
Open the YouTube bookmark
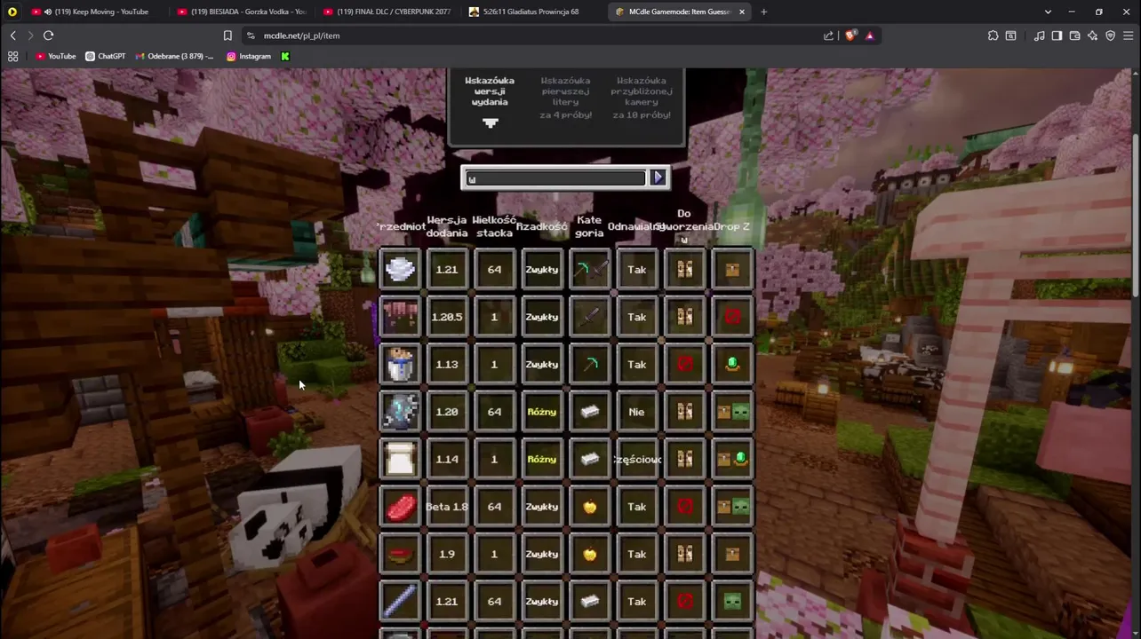[56, 56]
